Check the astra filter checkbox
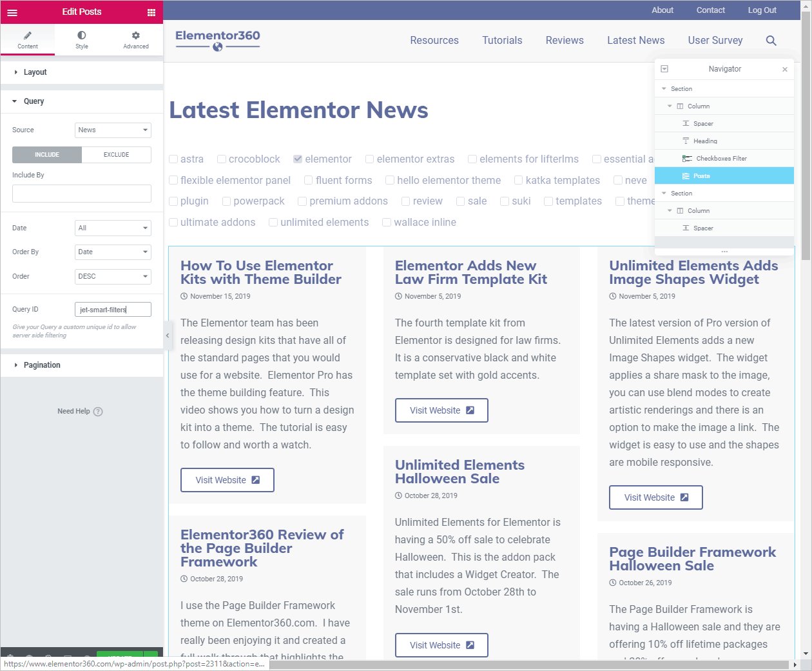 tap(173, 159)
